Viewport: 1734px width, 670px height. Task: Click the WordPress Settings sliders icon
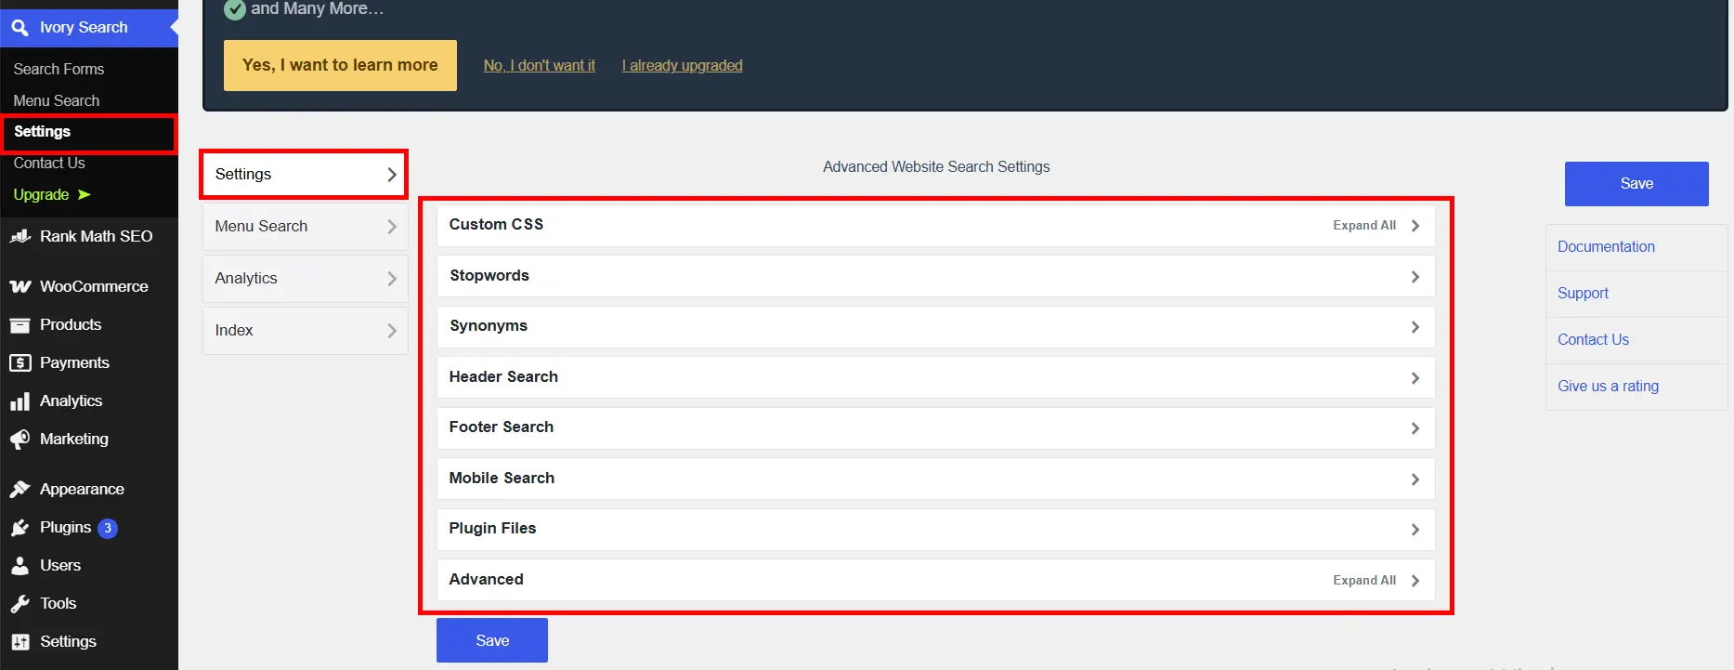(20, 642)
